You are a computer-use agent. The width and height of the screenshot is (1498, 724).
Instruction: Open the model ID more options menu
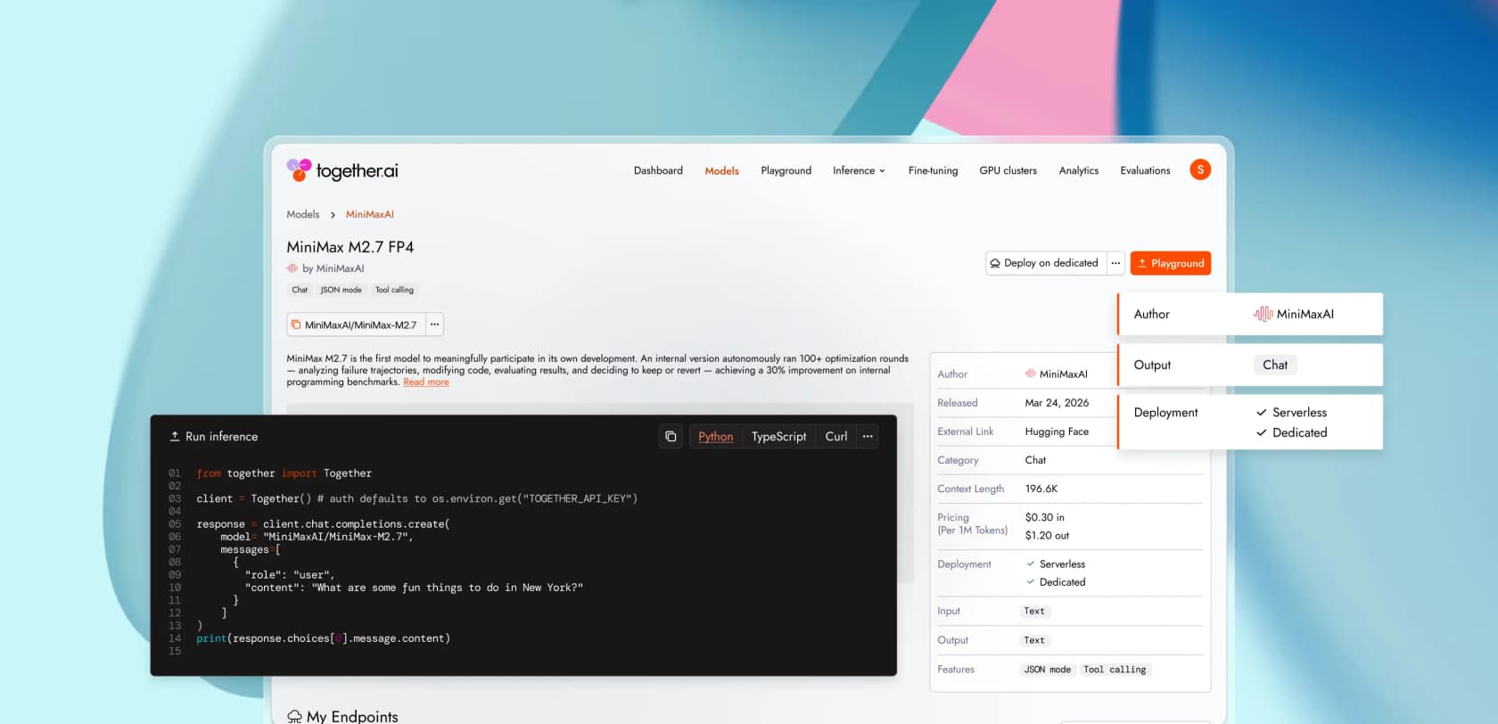point(434,325)
